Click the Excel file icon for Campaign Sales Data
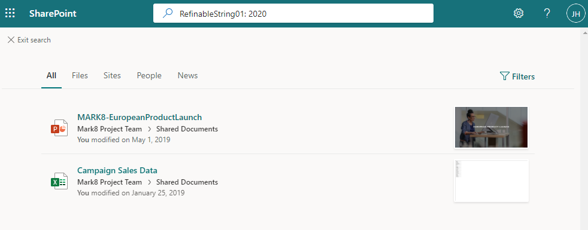The height and width of the screenshot is (230, 588). [x=59, y=181]
